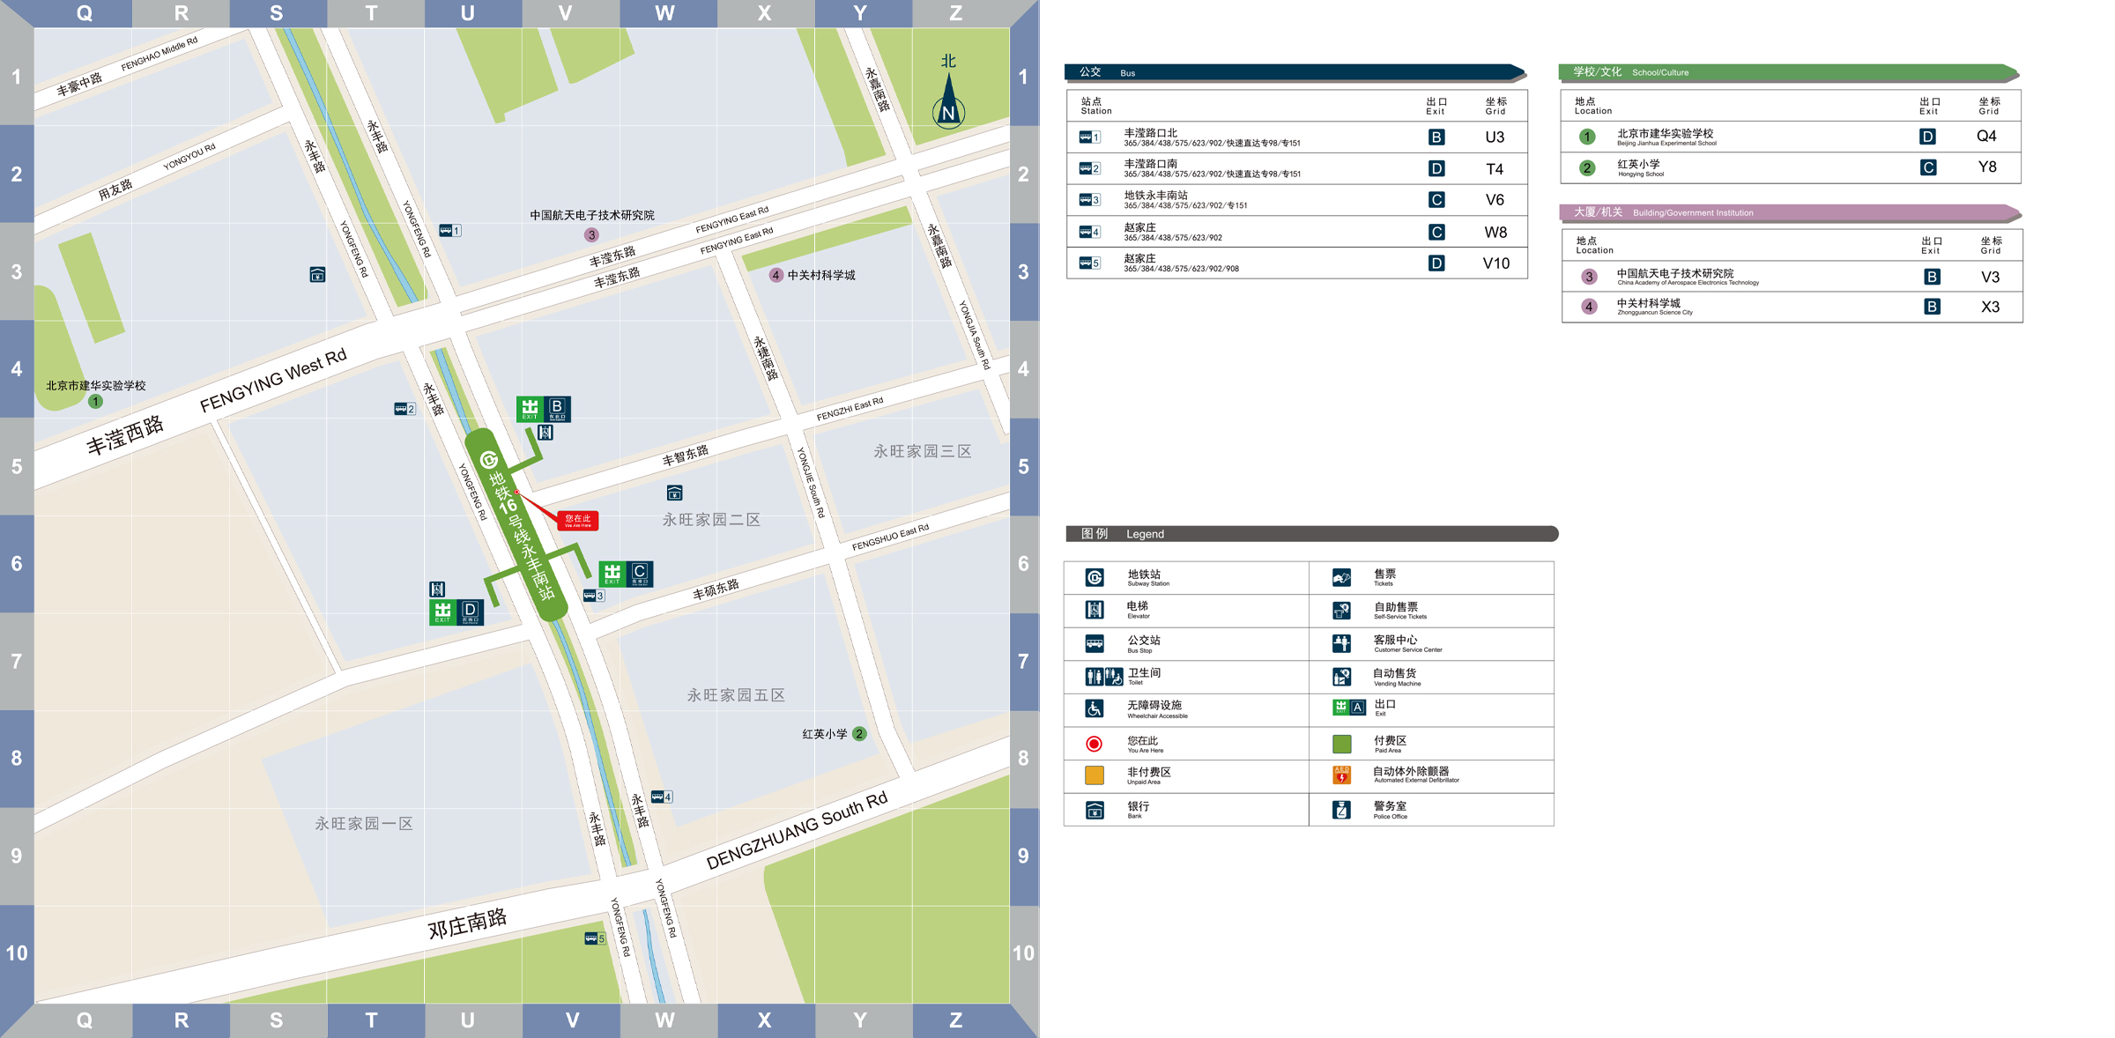Click the Building/Government Institution header
This screenshot has width=2115, height=1038.
coord(1789,212)
